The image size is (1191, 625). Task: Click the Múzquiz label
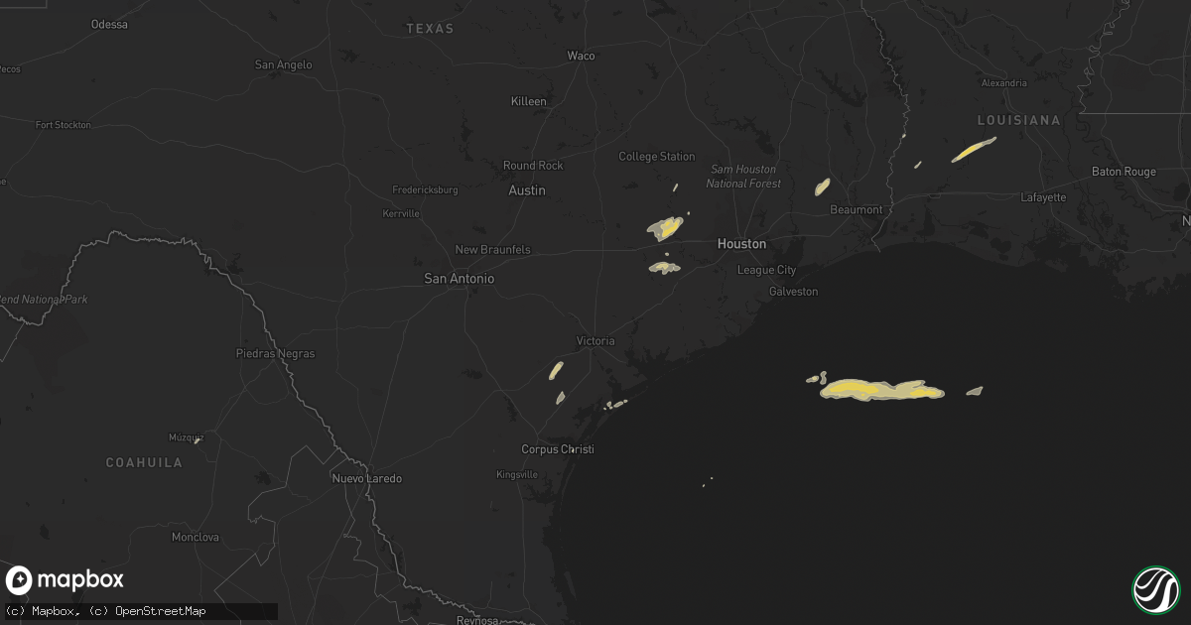(186, 437)
